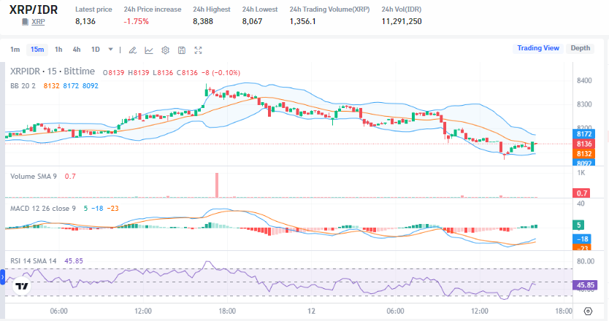609x321 pixels.
Task: Open the indicators chart icon
Action: [x=149, y=50]
